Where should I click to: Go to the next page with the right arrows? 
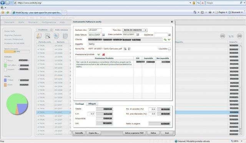click(x=239, y=36)
